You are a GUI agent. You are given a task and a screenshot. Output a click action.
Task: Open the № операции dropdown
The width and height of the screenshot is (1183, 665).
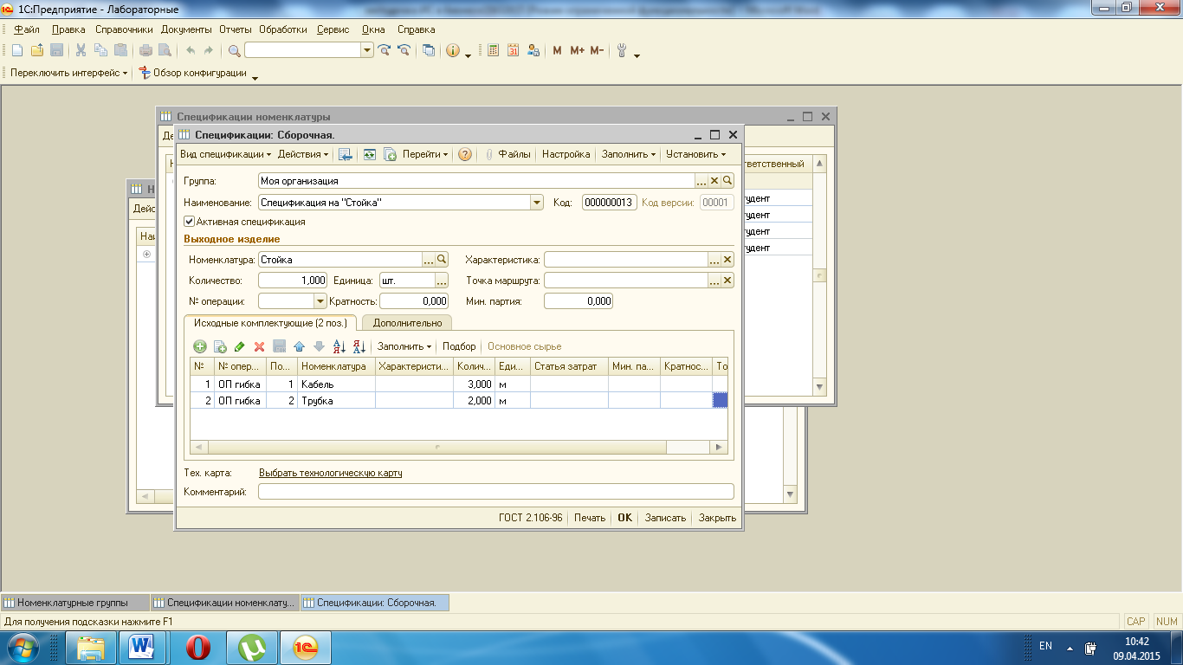tap(320, 301)
